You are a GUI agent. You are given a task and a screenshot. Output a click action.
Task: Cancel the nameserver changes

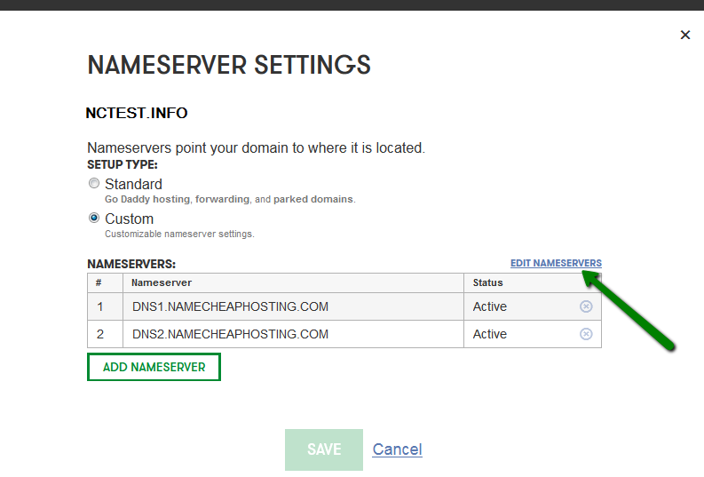tap(398, 449)
